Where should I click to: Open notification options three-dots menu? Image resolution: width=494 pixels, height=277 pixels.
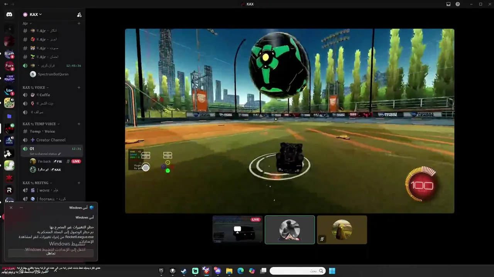21,207
